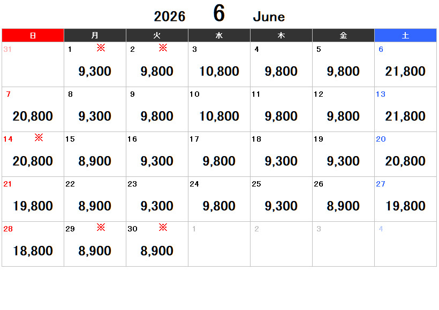This screenshot has width=439, height=310.
Task: Click the red ※ mark on June 14
Action: click(39, 137)
